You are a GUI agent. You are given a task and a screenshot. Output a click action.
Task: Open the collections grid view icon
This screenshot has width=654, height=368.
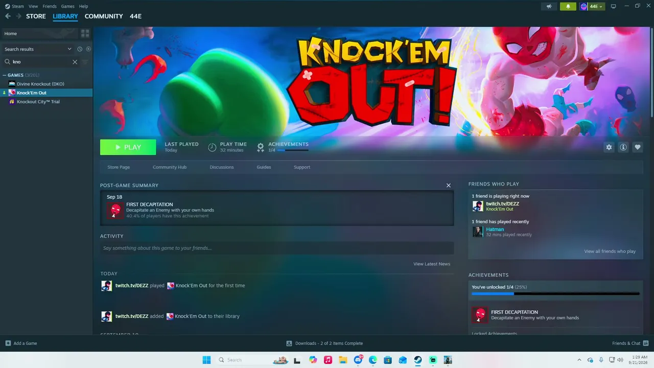tap(85, 33)
